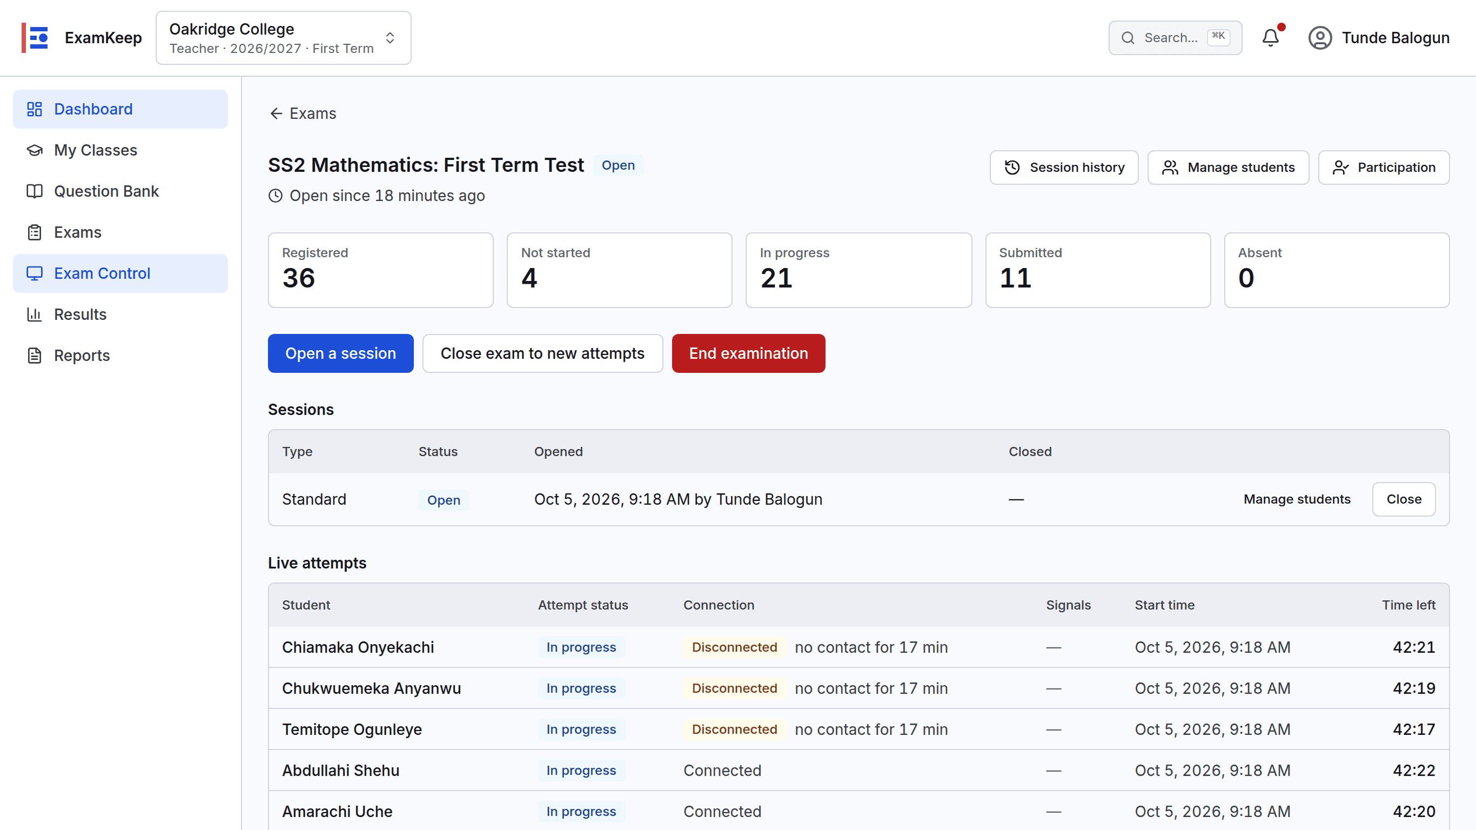The width and height of the screenshot is (1476, 830).
Task: Click the My Classes graduation cap icon
Action: pyautogui.click(x=35, y=150)
